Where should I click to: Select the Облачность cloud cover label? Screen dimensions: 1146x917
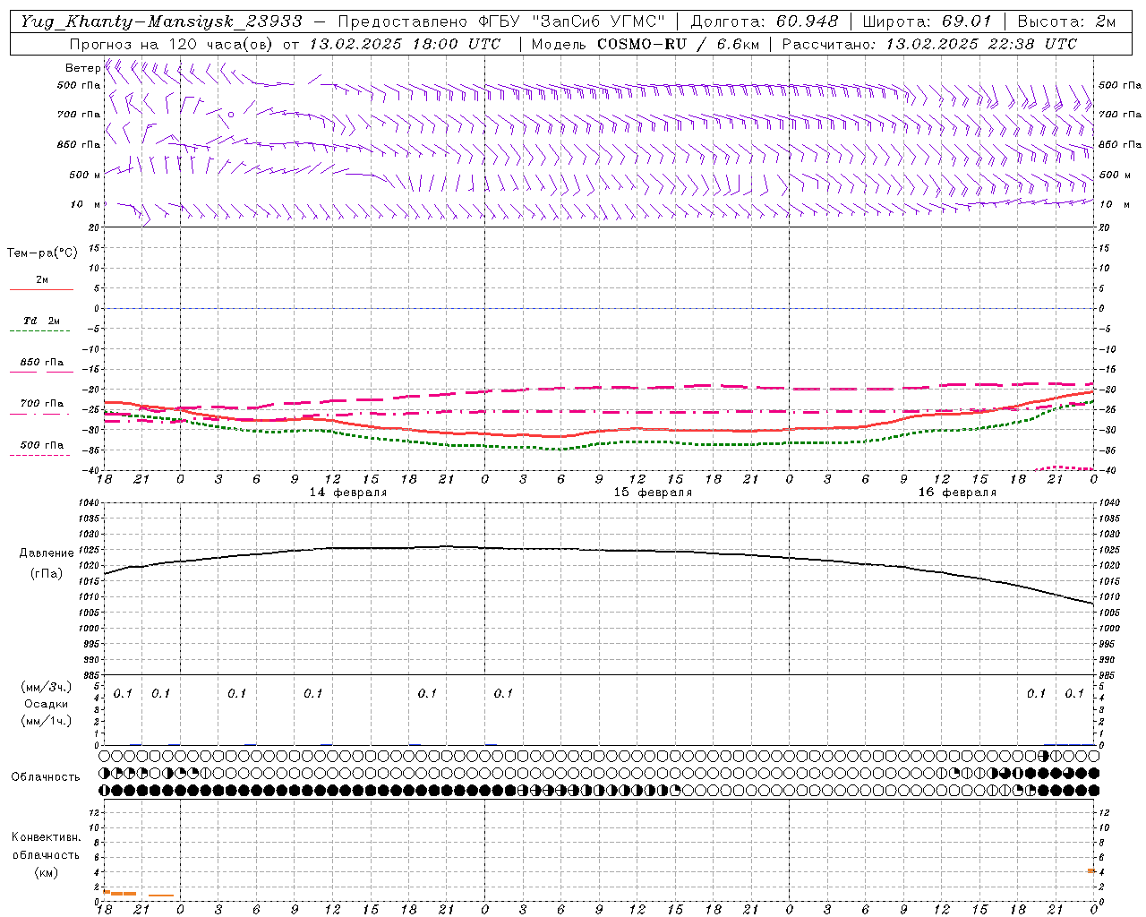pos(46,777)
